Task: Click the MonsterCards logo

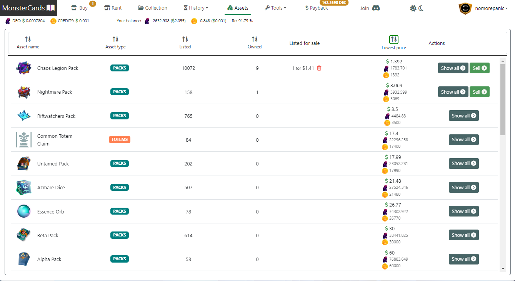Action: [x=29, y=8]
